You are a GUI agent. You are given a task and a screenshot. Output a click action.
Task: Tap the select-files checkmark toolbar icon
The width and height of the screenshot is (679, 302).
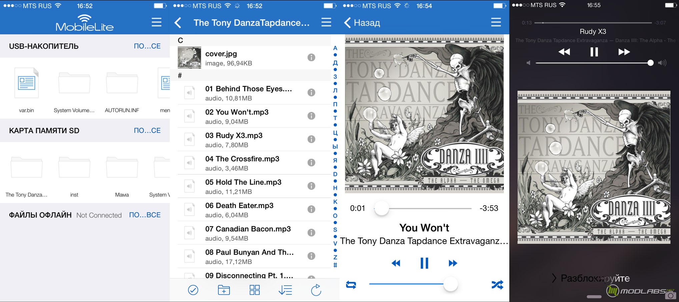tap(193, 290)
